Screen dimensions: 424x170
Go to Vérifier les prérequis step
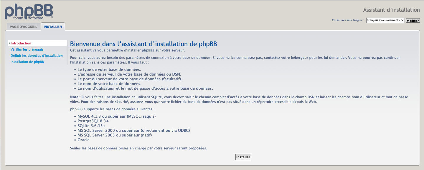(27, 49)
